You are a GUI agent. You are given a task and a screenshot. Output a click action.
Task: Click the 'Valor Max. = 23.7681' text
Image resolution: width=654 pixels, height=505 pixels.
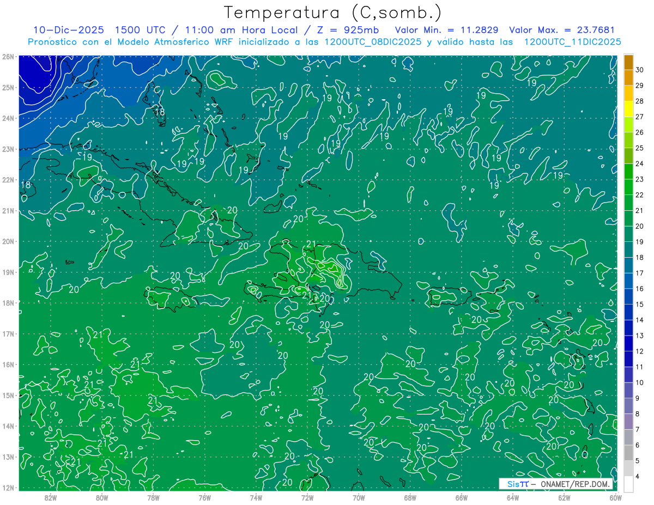[x=562, y=30]
